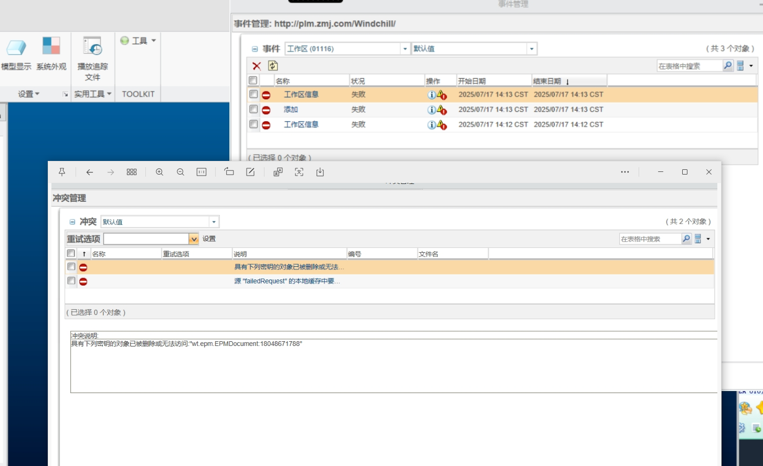Image resolution: width=763 pixels, height=466 pixels.
Task: Open the 实用工具 utilities menu
Action: [92, 94]
